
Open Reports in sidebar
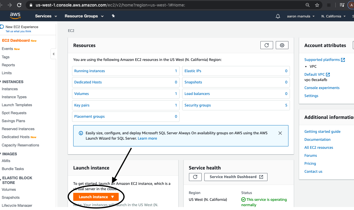point(8,65)
